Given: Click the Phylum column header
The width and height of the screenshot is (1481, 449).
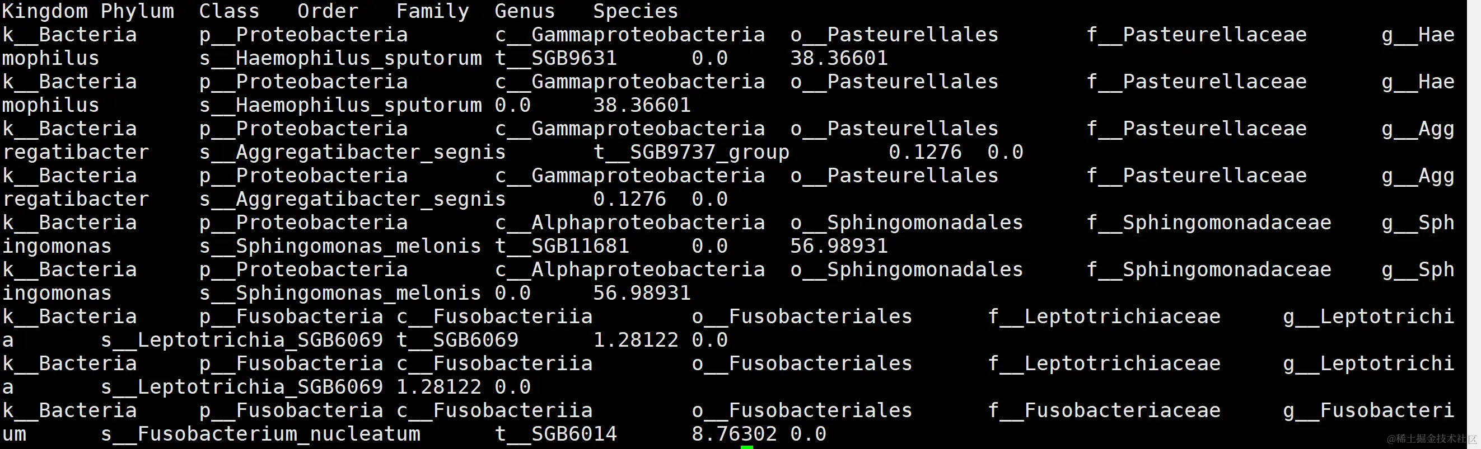Looking at the screenshot, I should [137, 11].
